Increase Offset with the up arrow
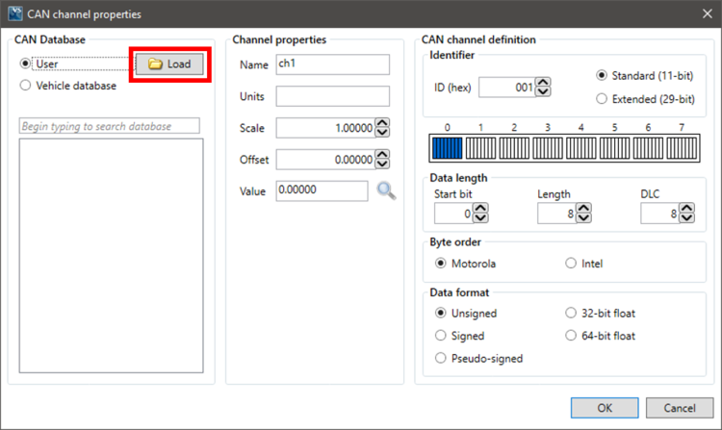The image size is (722, 430). 382,155
